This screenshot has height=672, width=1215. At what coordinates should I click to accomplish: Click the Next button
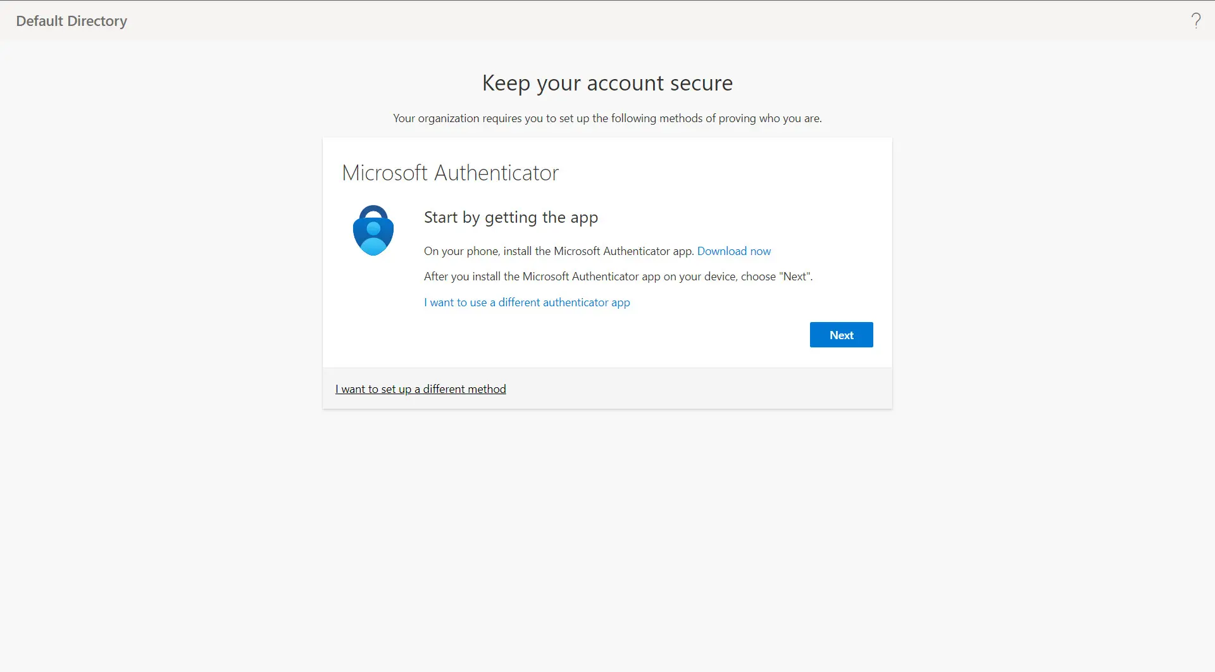(x=841, y=335)
